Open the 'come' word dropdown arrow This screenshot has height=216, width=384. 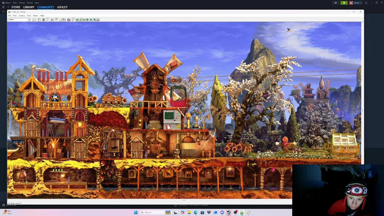pyautogui.click(x=29, y=19)
